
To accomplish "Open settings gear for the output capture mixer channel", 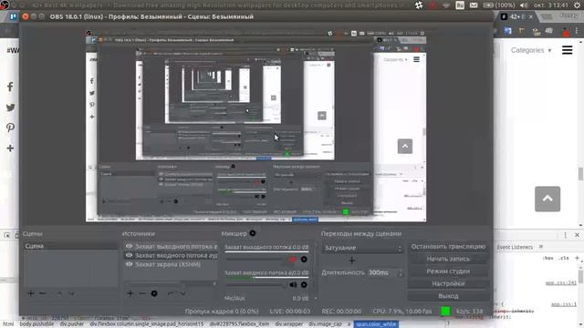I will (x=304, y=259).
